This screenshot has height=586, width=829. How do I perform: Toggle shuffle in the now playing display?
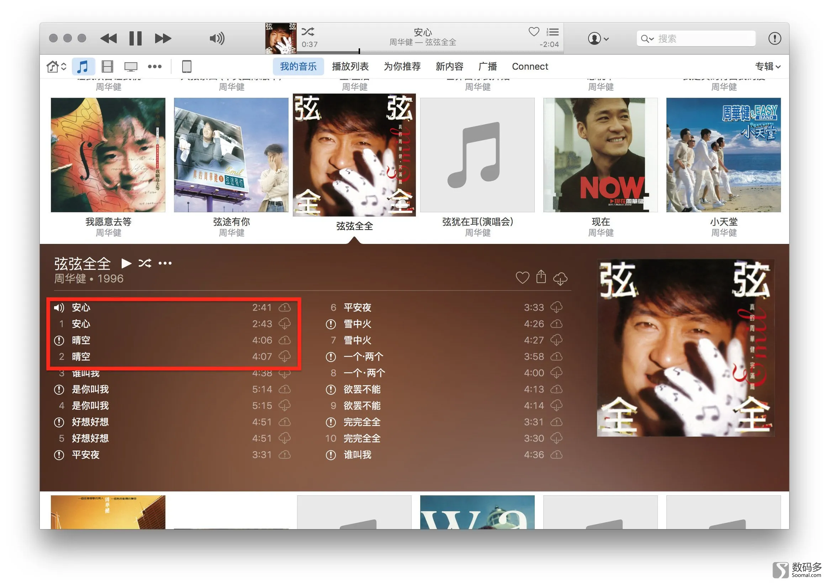coord(308,32)
